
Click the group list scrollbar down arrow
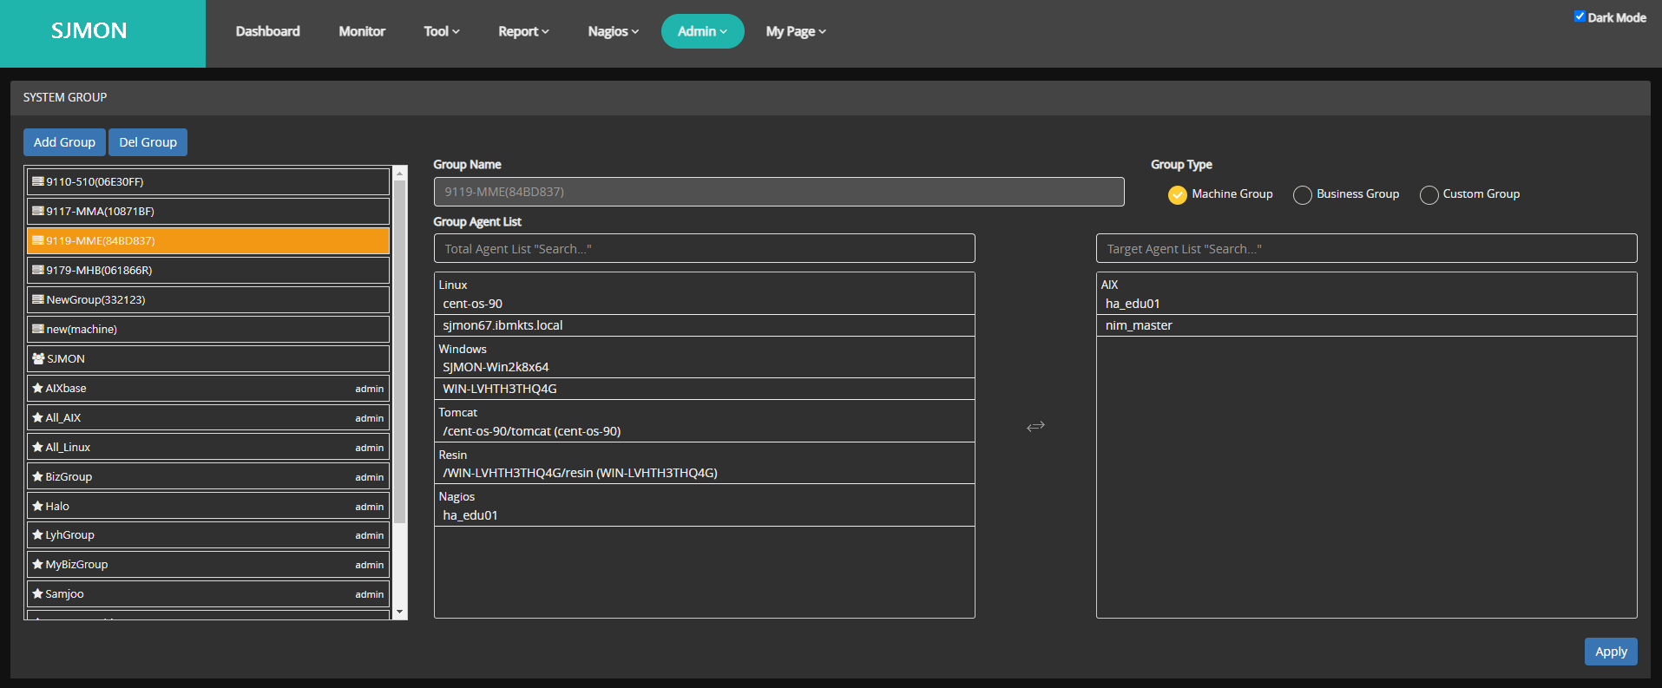point(400,612)
